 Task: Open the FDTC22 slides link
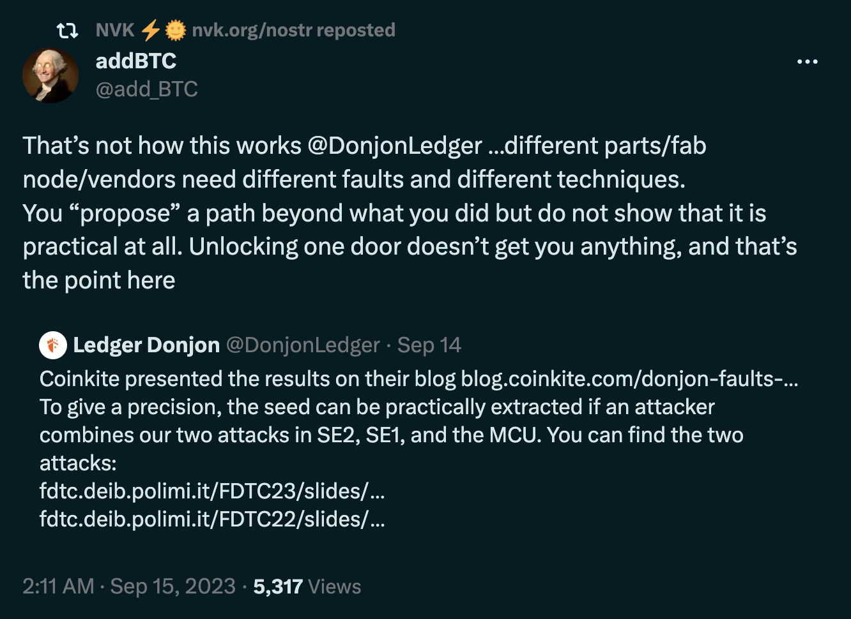[x=211, y=519]
